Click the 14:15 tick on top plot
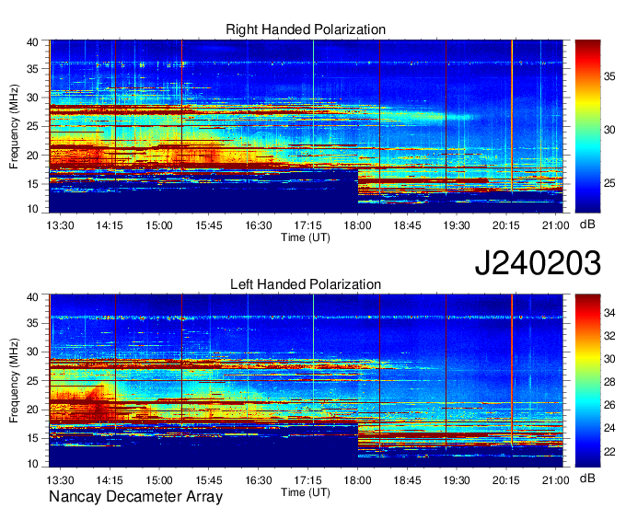This screenshot has width=626, height=508. (110, 225)
